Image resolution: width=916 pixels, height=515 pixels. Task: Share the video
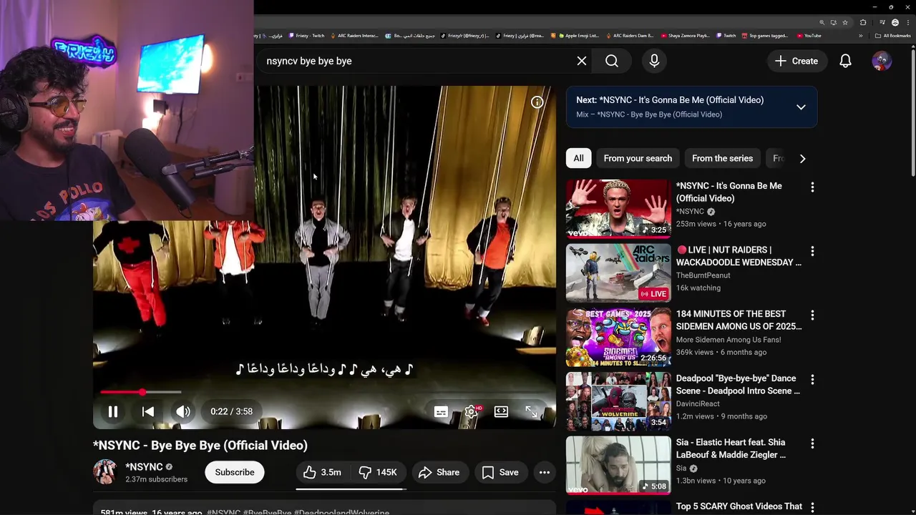439,472
